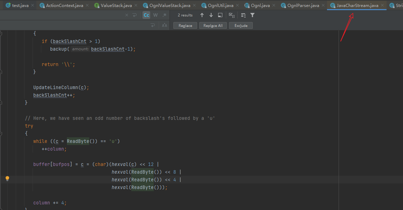Viewport: 403px width, 210px height.
Task: Click 'buffer[bufpos]' in the code
Action: pos(53,164)
